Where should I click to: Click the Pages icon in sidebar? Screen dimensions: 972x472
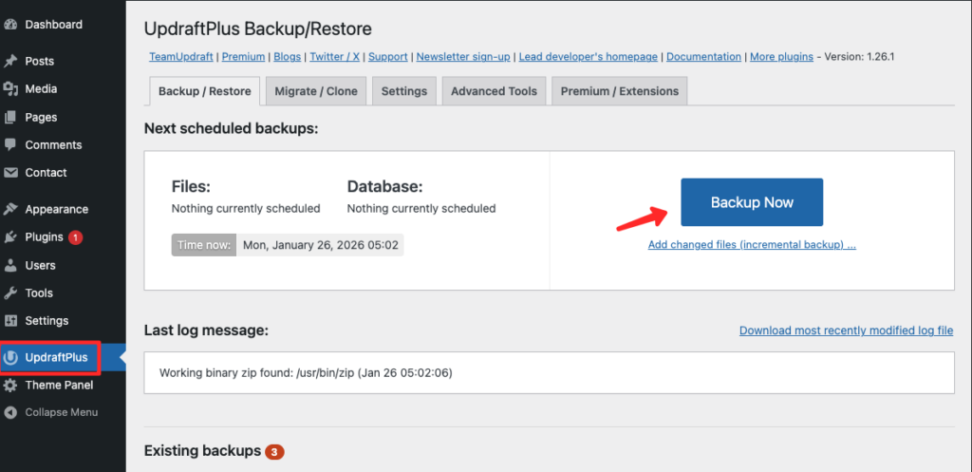[x=11, y=118]
